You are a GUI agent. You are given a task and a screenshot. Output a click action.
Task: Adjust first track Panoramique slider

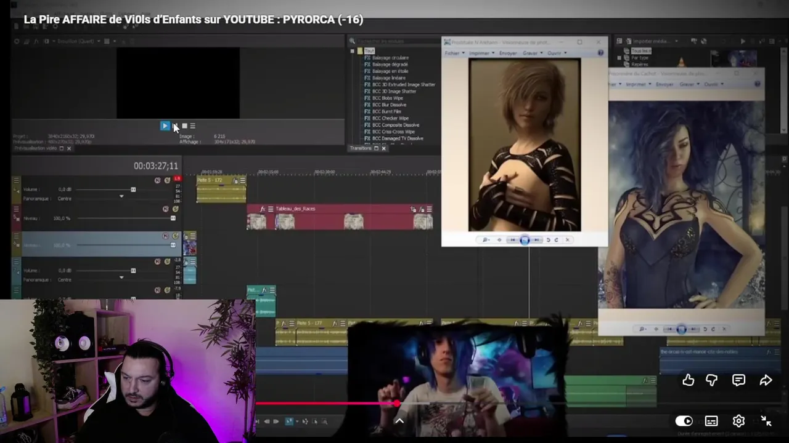tap(121, 197)
